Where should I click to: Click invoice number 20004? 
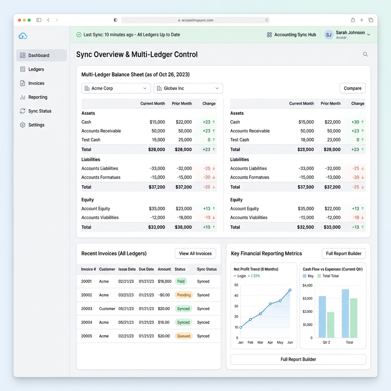click(x=87, y=322)
